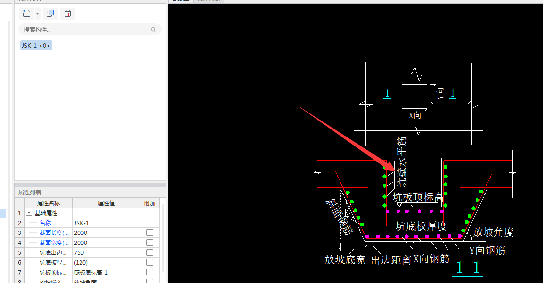Click the 属性名称 column header
Viewport: 543px width, 283px height.
point(48,203)
